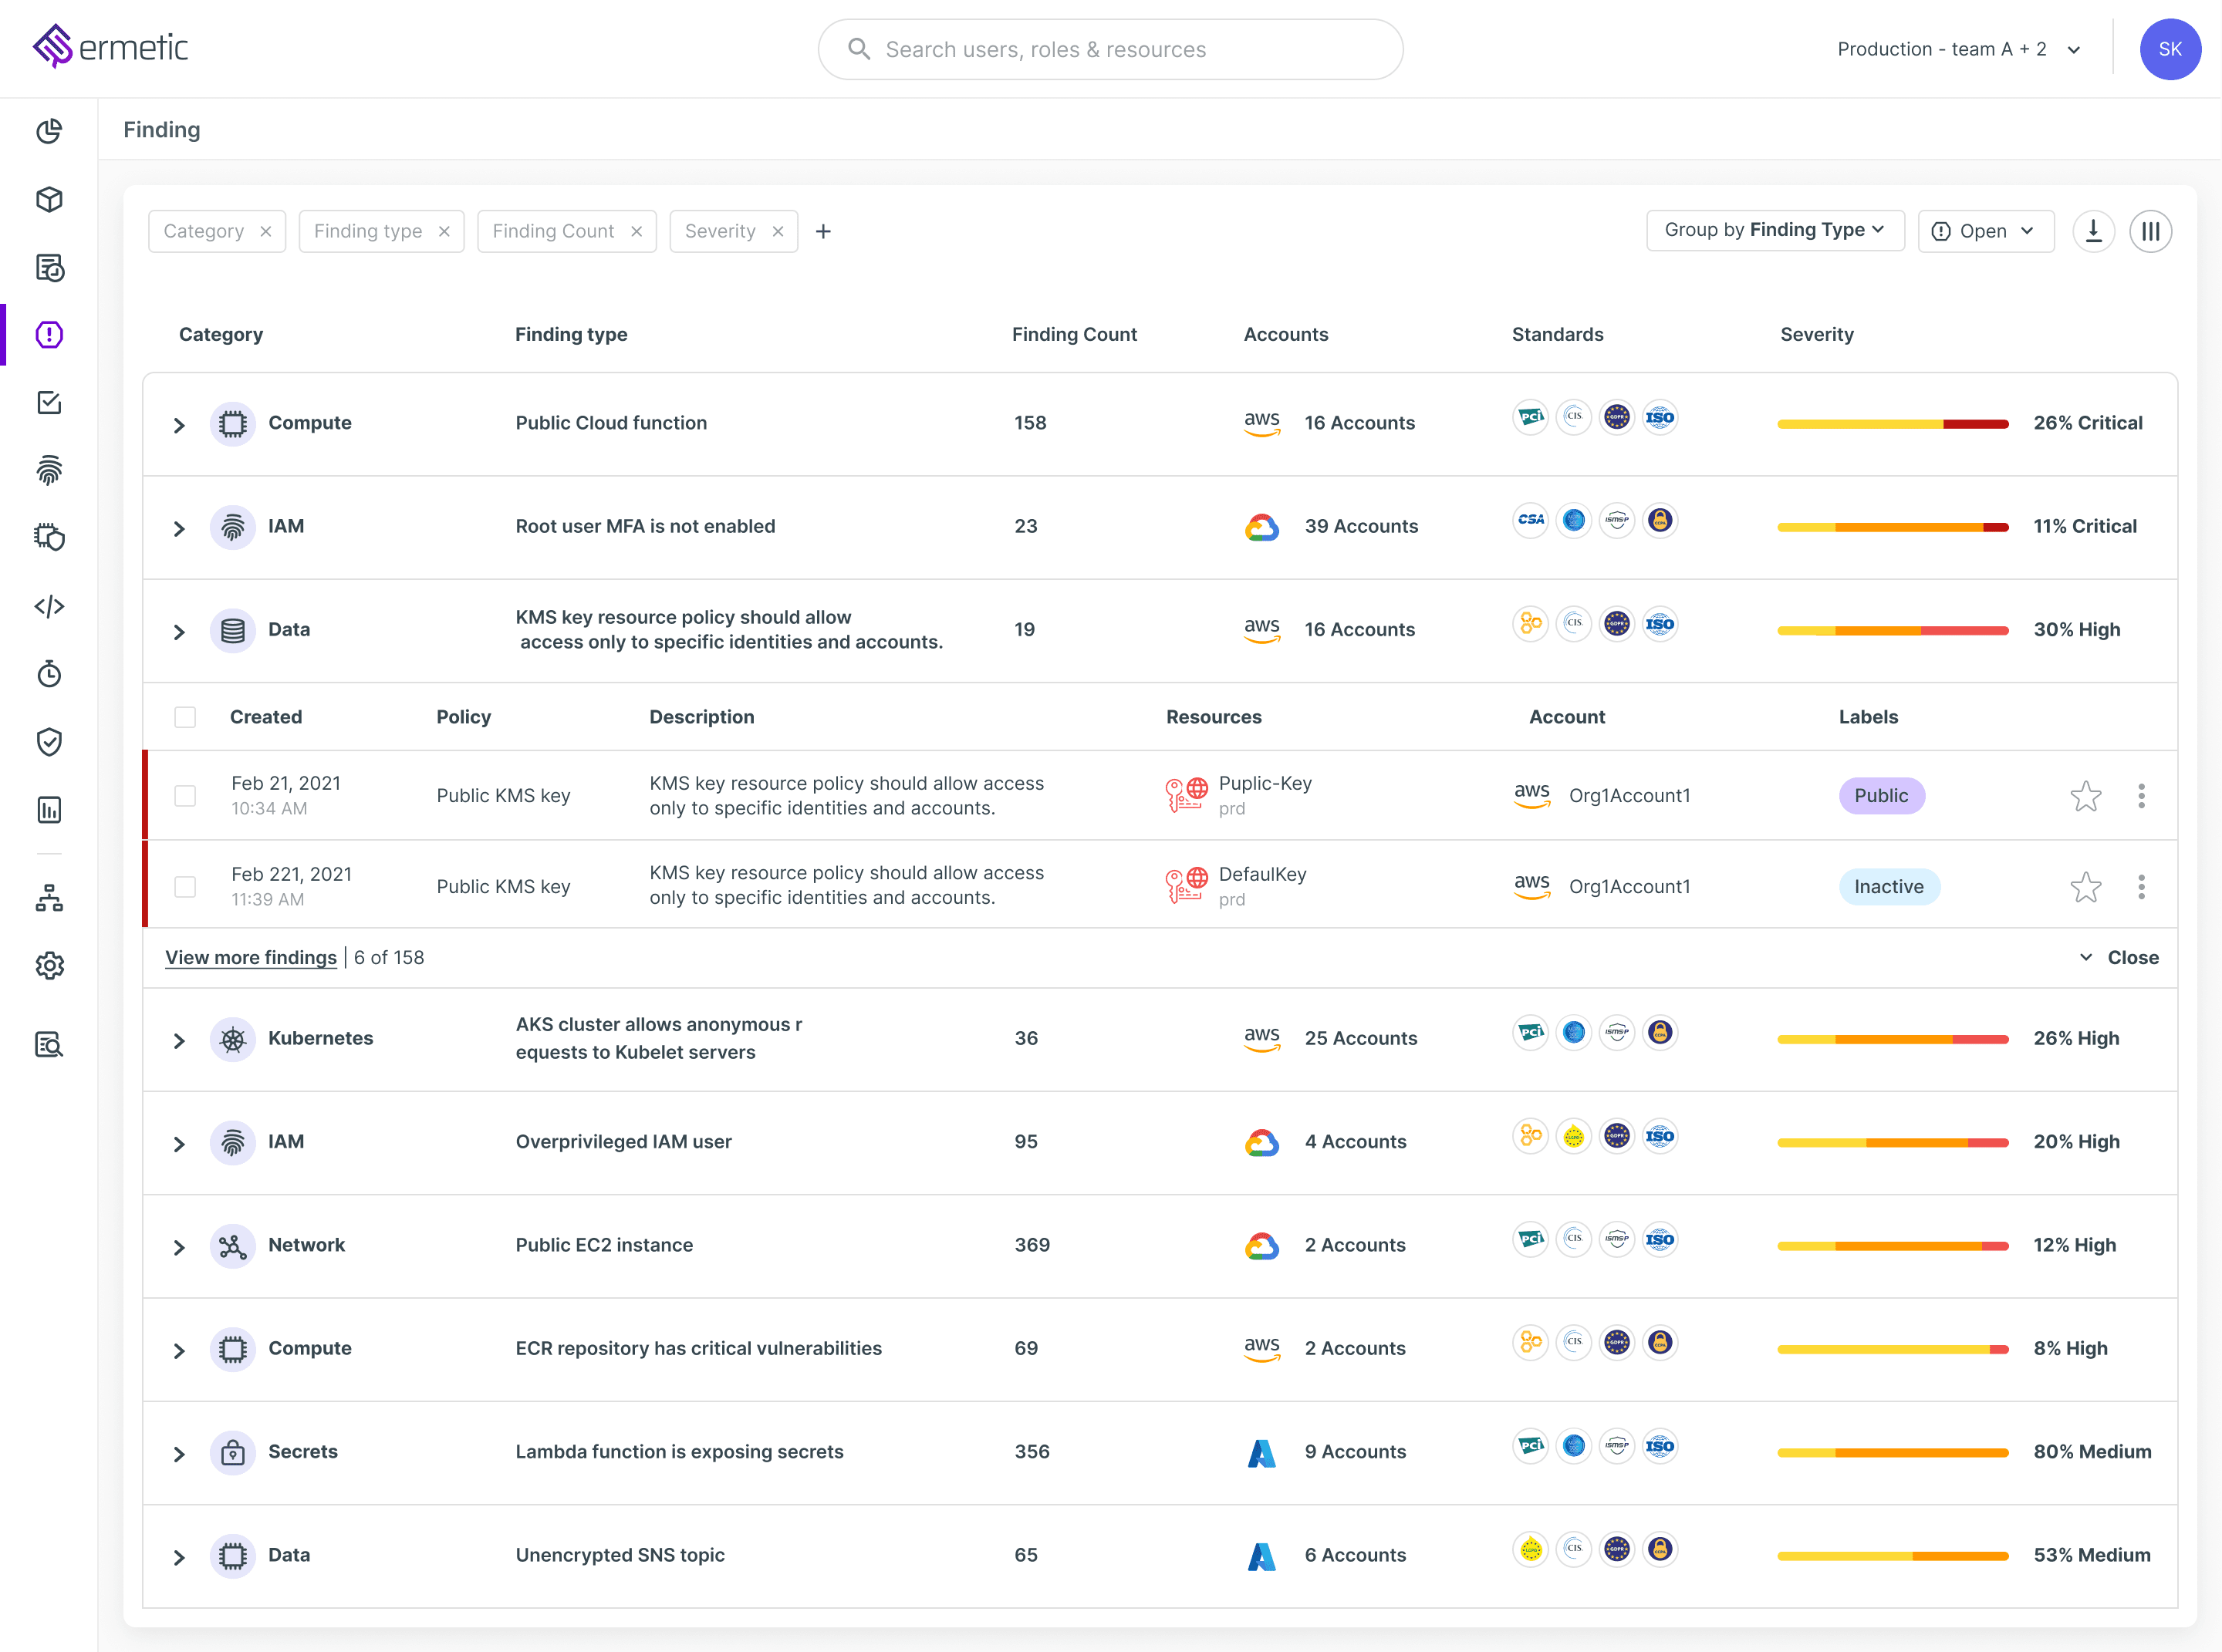Screen dimensions: 2222x1652
Task: Click the Public label badge
Action: click(x=1882, y=796)
